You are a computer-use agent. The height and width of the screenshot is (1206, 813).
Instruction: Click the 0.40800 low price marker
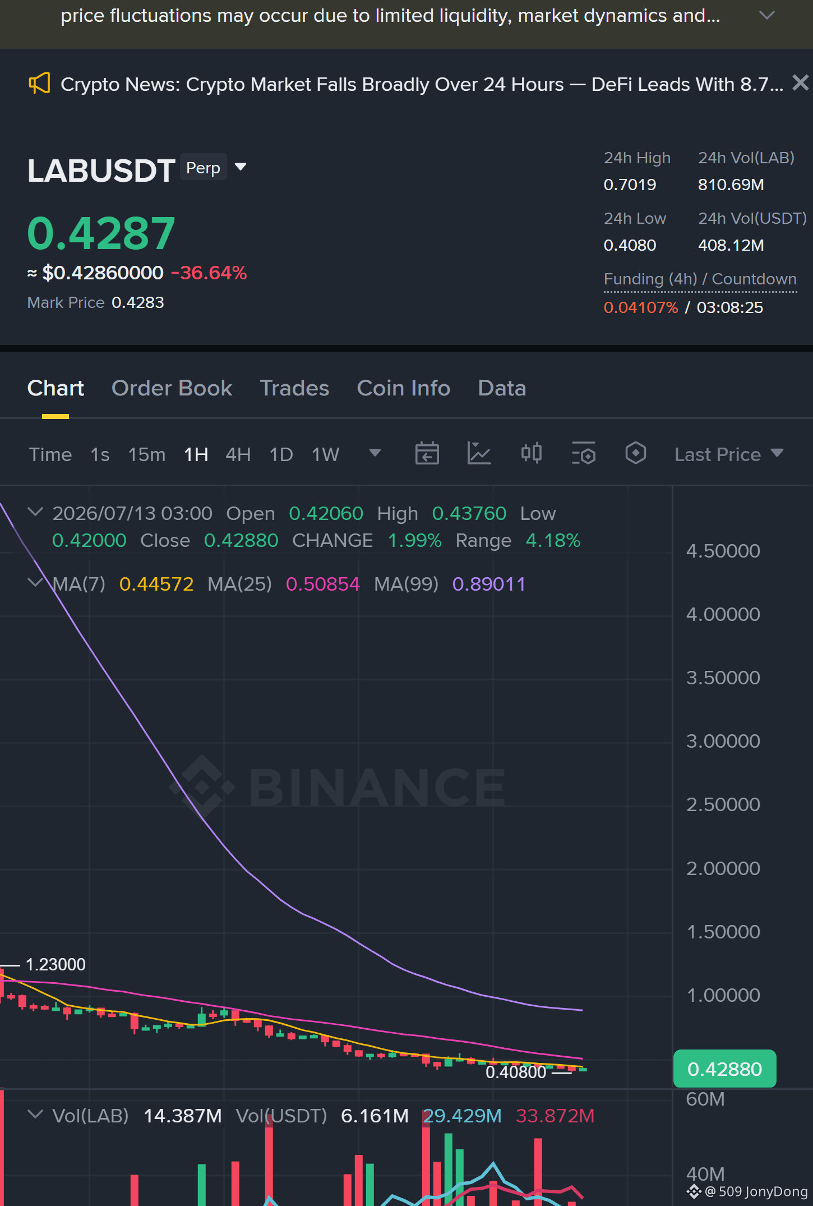point(516,1072)
